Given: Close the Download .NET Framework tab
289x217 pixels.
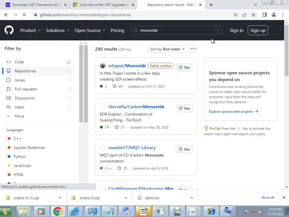Looking at the screenshot, I should (65, 5).
